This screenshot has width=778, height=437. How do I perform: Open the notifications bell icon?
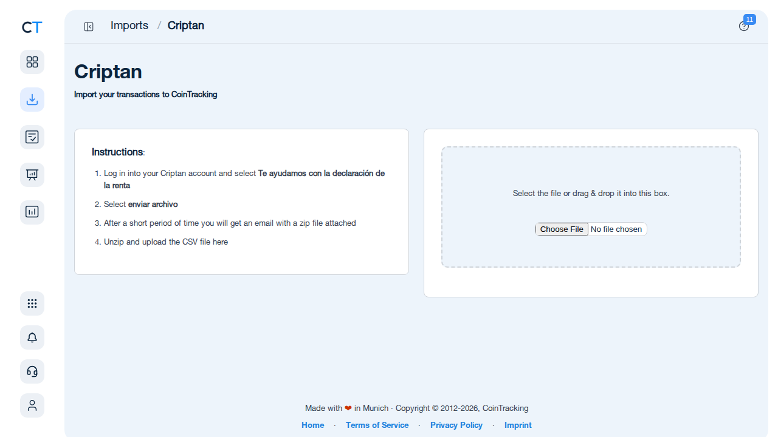(x=32, y=337)
